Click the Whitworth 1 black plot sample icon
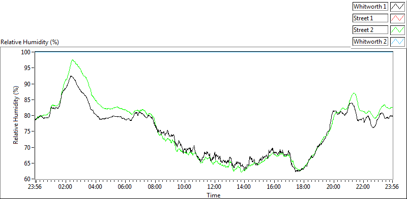The width and height of the screenshot is (407, 199). (397, 7)
